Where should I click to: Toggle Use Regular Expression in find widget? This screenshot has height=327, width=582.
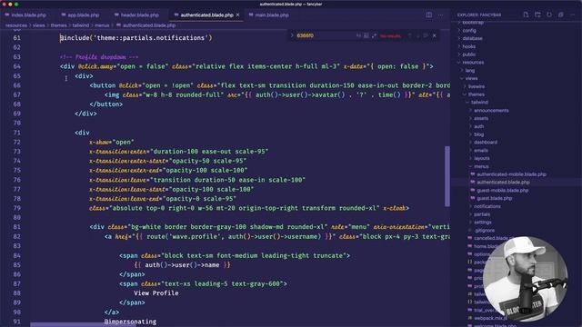pyautogui.click(x=374, y=35)
